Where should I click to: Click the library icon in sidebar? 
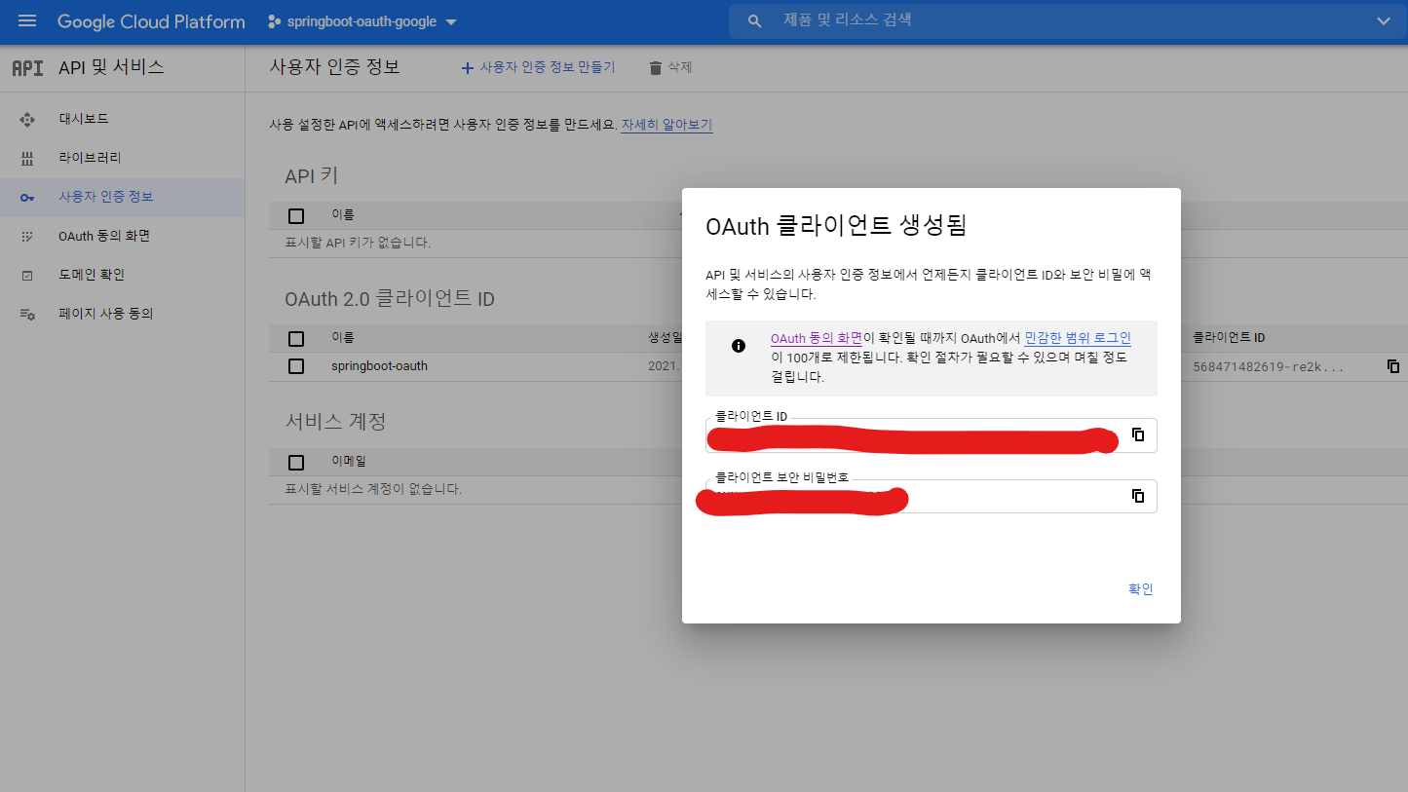27,158
